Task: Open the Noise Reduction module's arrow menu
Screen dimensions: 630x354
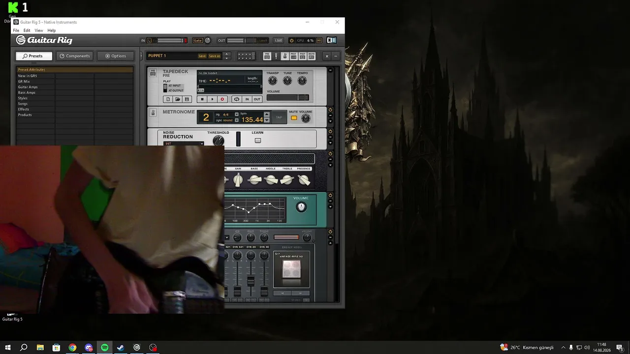Action: [330, 143]
